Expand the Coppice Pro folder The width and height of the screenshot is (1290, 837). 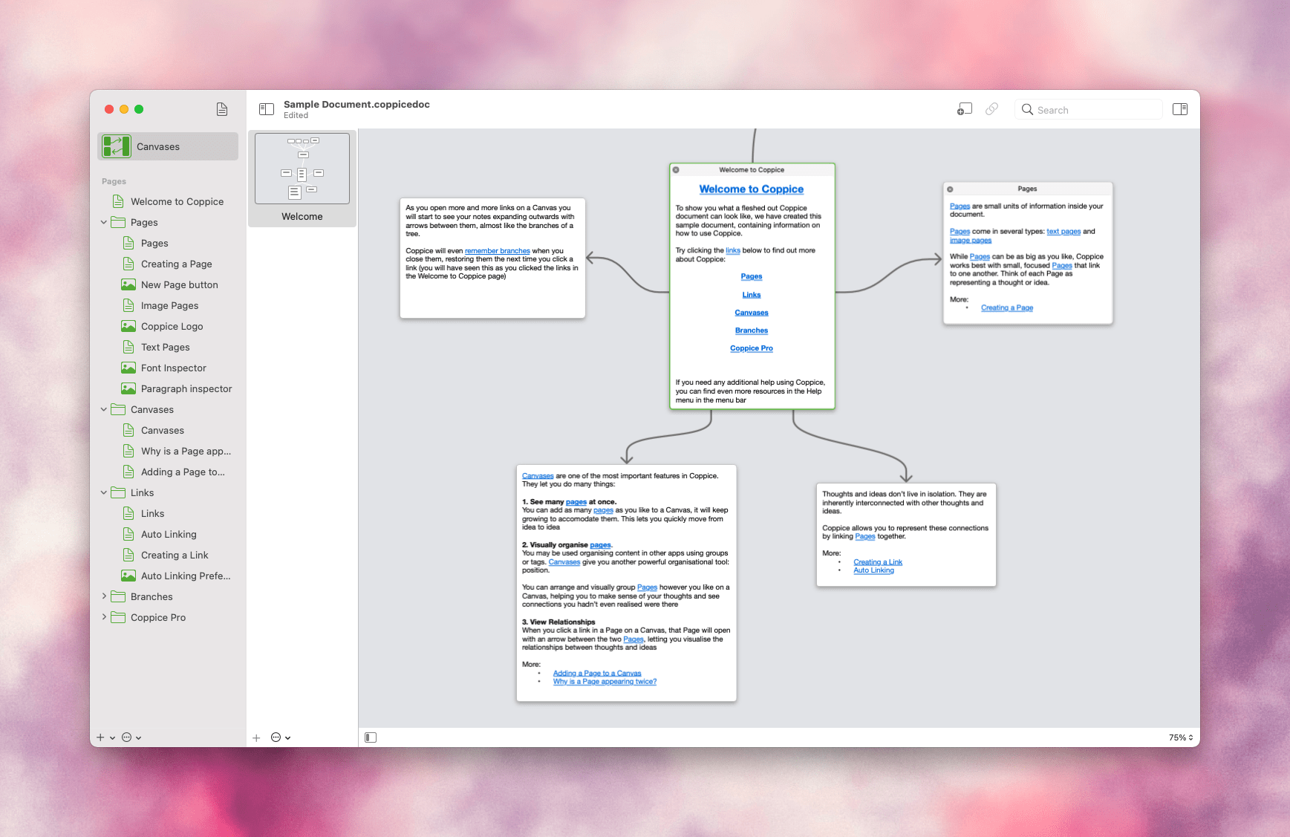click(x=104, y=617)
